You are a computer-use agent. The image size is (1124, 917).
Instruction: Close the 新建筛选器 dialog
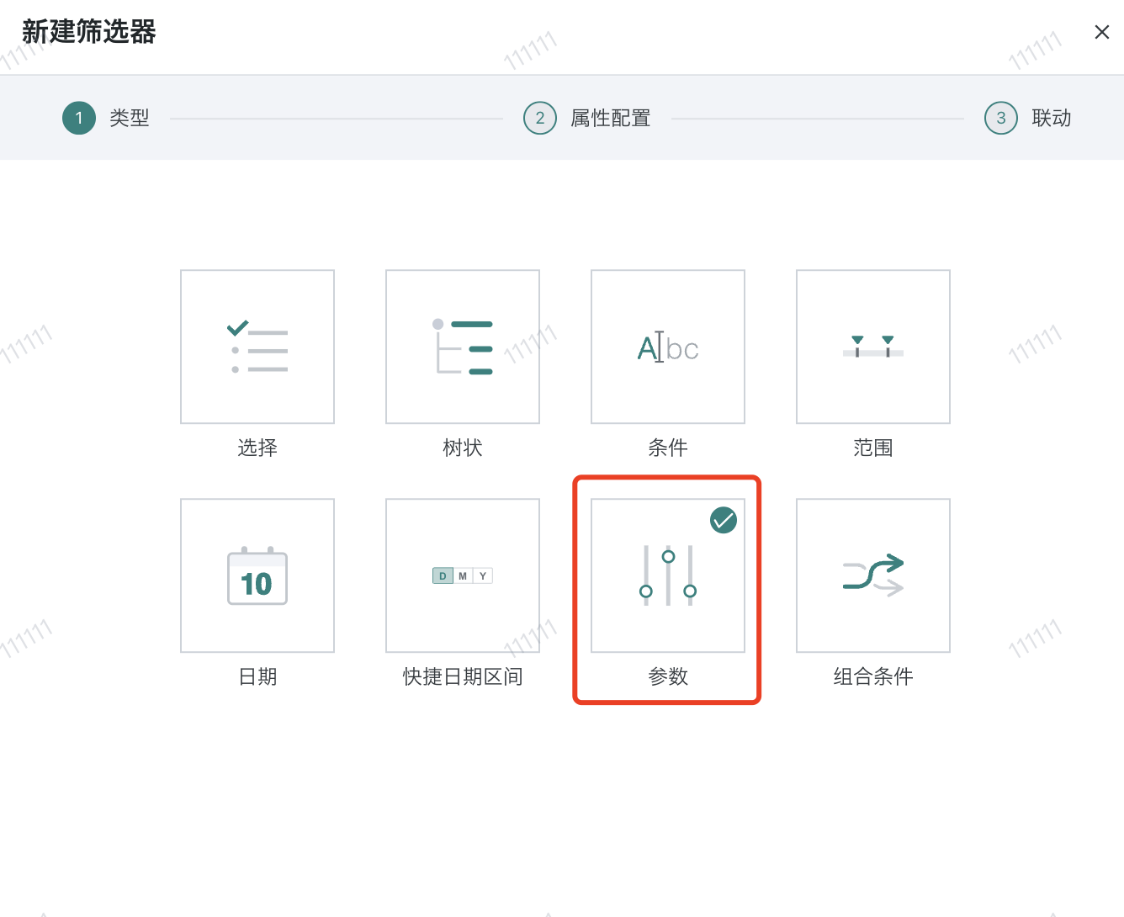click(x=1101, y=32)
